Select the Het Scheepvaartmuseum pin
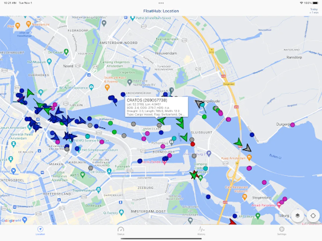Viewport: 322px width, 241px height. pos(79,150)
